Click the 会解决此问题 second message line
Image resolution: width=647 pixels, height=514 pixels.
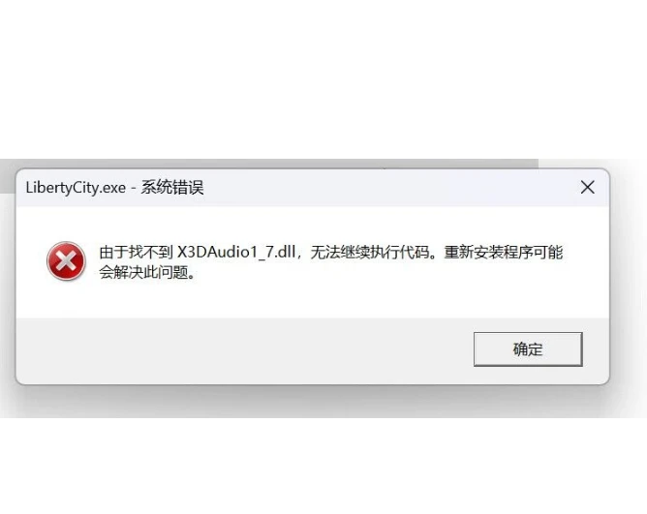[x=147, y=272]
